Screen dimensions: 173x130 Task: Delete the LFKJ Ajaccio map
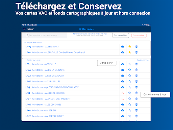tap(137, 87)
